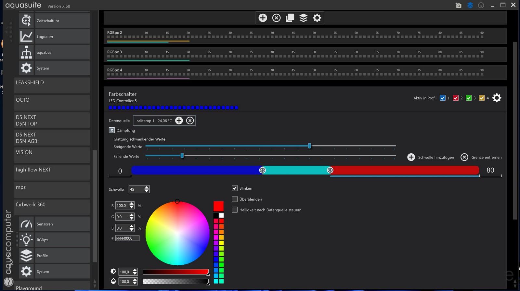
Task: Add a data source with plus icon
Action: pyautogui.click(x=179, y=121)
